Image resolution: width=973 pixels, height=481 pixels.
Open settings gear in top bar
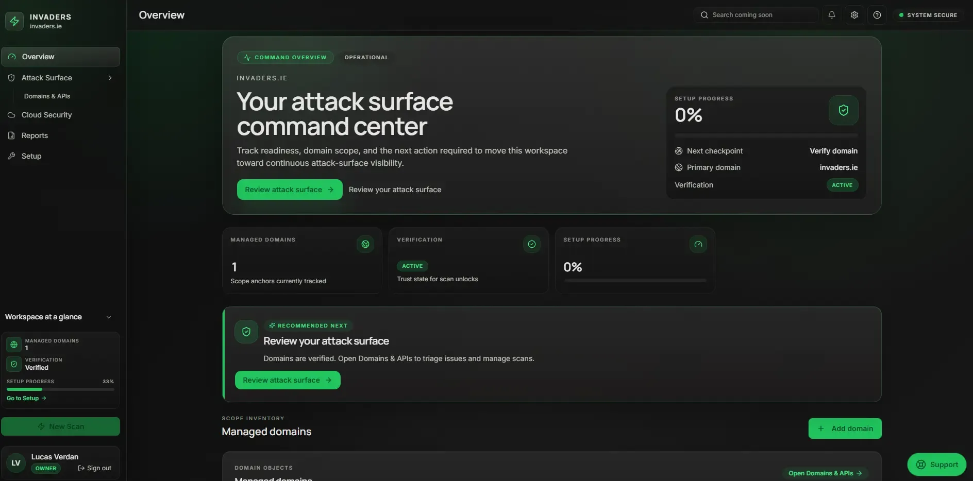pos(854,15)
